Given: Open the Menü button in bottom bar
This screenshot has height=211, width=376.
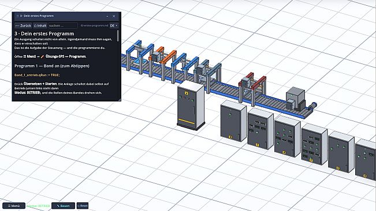Looking at the screenshot, I should point(14,206).
